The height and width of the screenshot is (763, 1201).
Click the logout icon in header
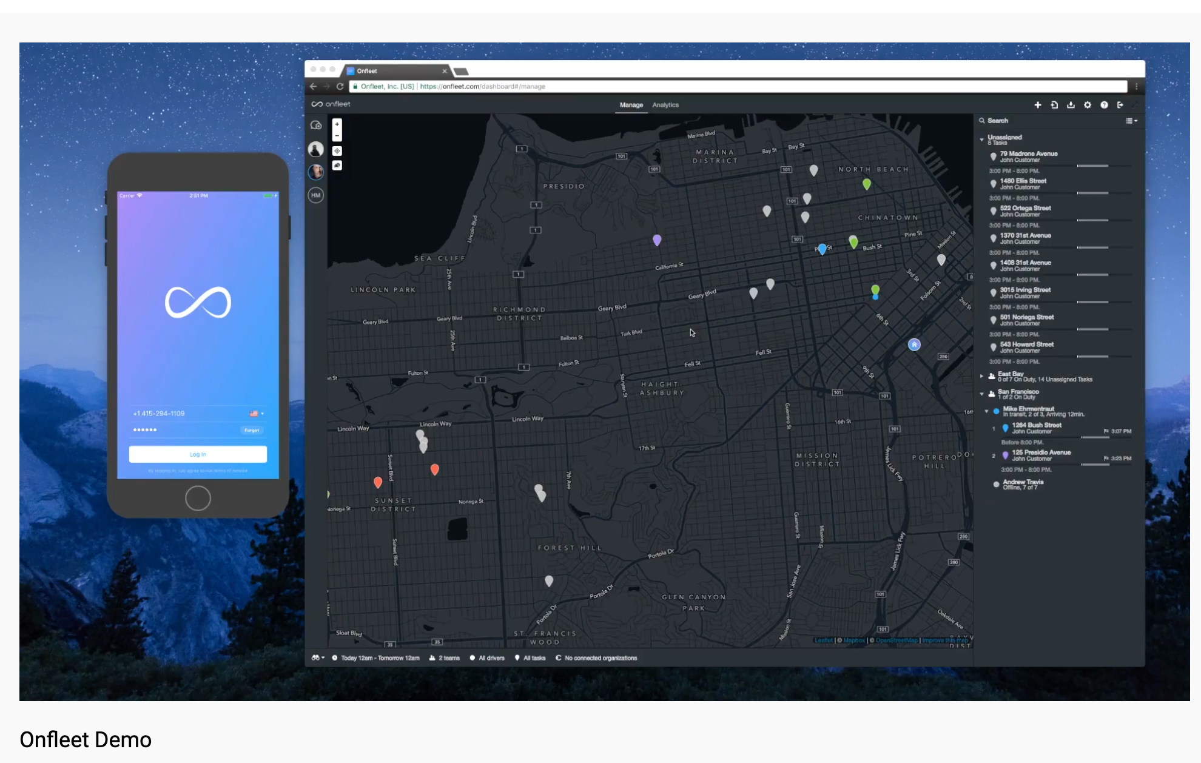tap(1120, 105)
